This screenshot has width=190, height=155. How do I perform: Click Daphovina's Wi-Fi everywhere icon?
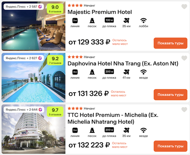(143, 72)
